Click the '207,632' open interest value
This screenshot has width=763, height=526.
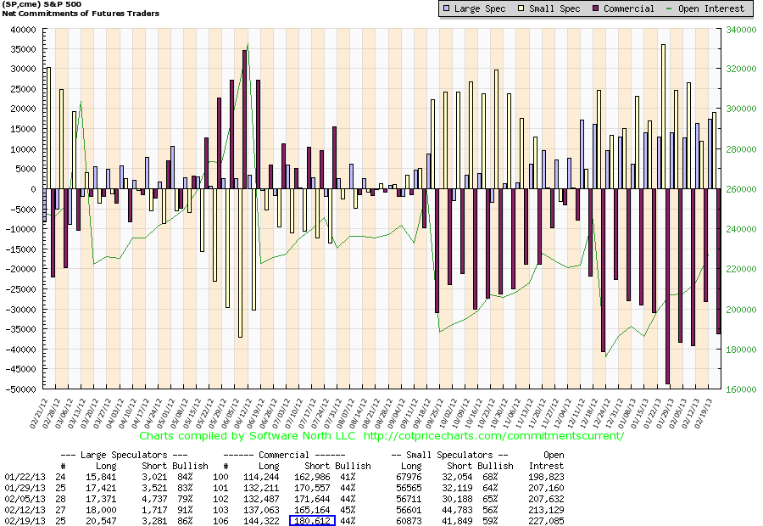point(547,499)
